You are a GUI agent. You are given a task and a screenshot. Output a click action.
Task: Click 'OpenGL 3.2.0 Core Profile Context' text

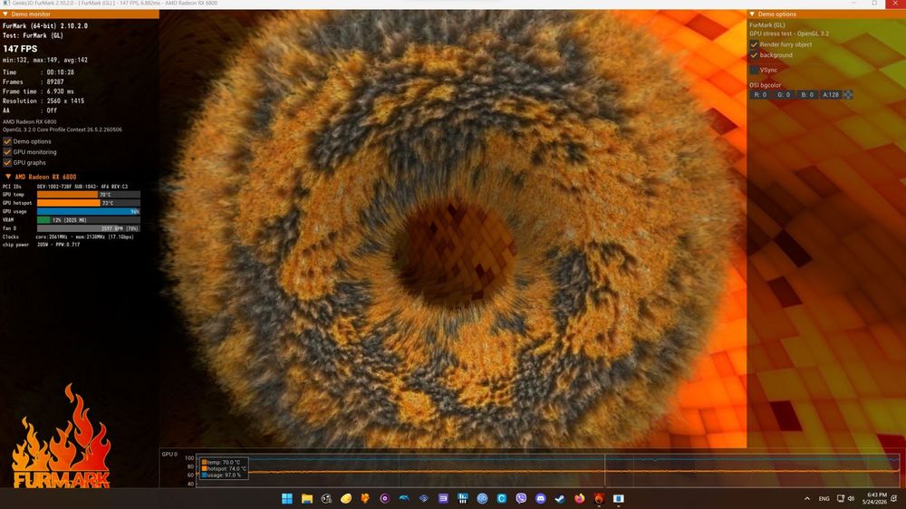63,130
